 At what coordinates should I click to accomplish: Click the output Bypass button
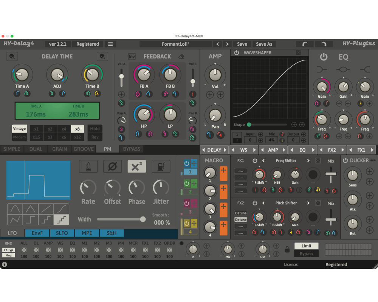pyautogui.click(x=307, y=254)
